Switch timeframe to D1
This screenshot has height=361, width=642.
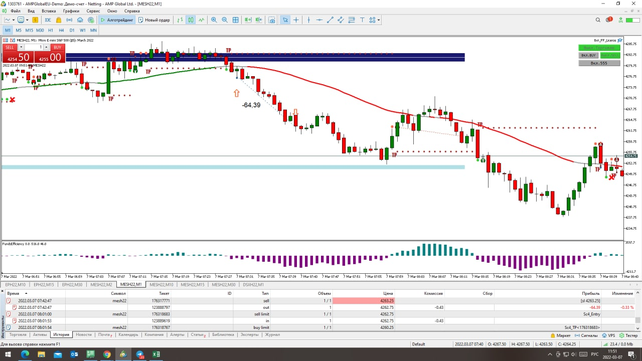[x=72, y=30]
